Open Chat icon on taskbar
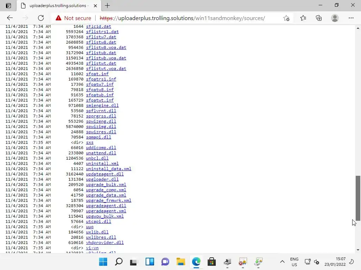 [165, 262]
